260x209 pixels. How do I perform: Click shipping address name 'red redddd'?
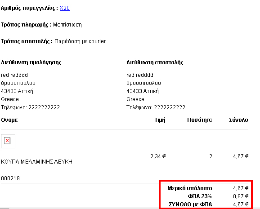(140, 75)
